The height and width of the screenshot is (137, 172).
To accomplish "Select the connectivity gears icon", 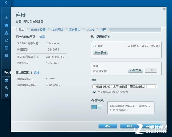I will pyautogui.click(x=6, y=73).
